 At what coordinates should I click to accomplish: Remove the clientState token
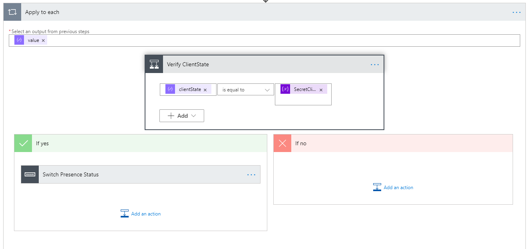tap(205, 90)
